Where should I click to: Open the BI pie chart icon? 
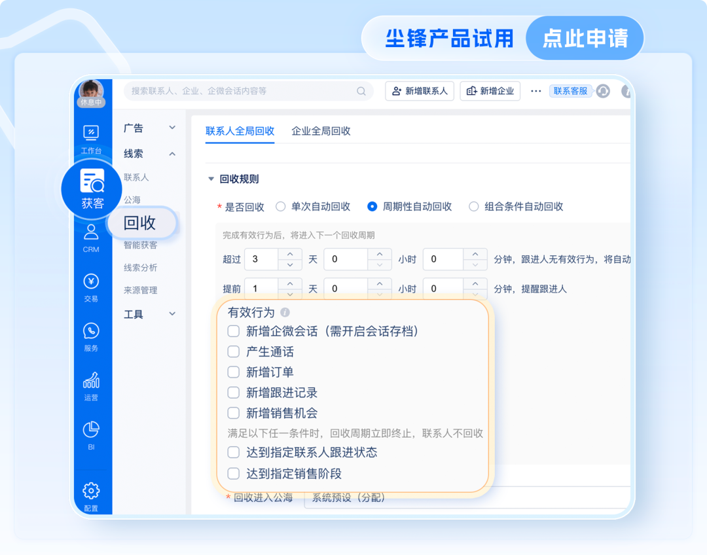pos(91,431)
